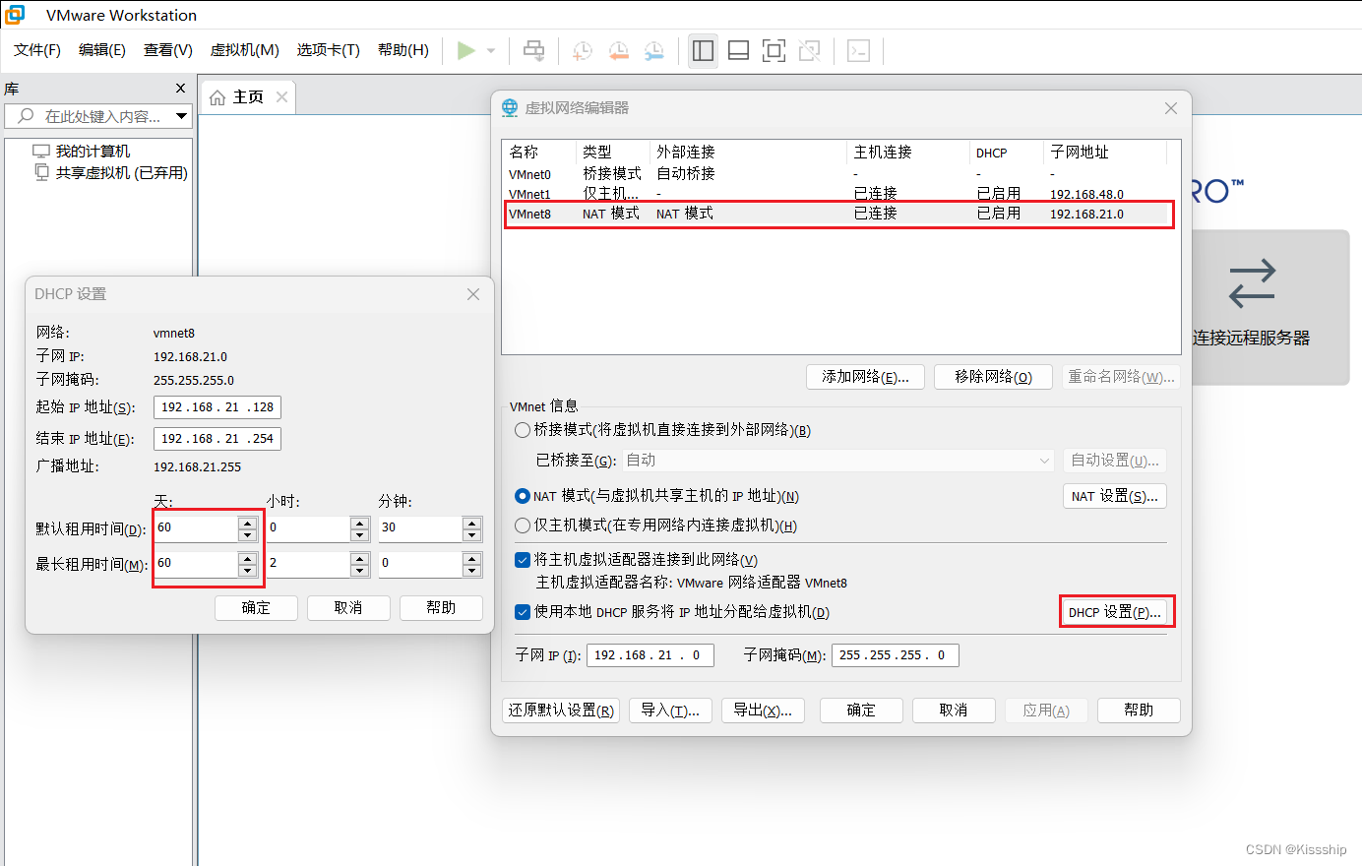Click the 连接远程服务器 arrows icon

1252,283
